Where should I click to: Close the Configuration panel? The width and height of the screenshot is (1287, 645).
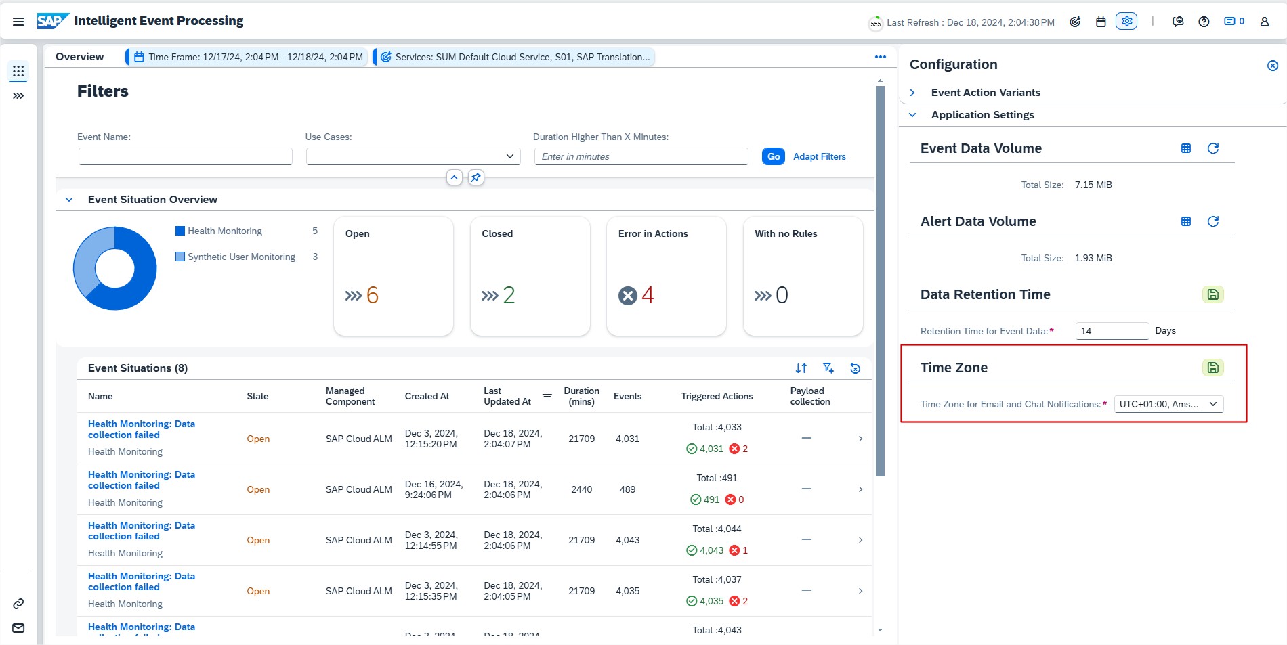pos(1273,66)
